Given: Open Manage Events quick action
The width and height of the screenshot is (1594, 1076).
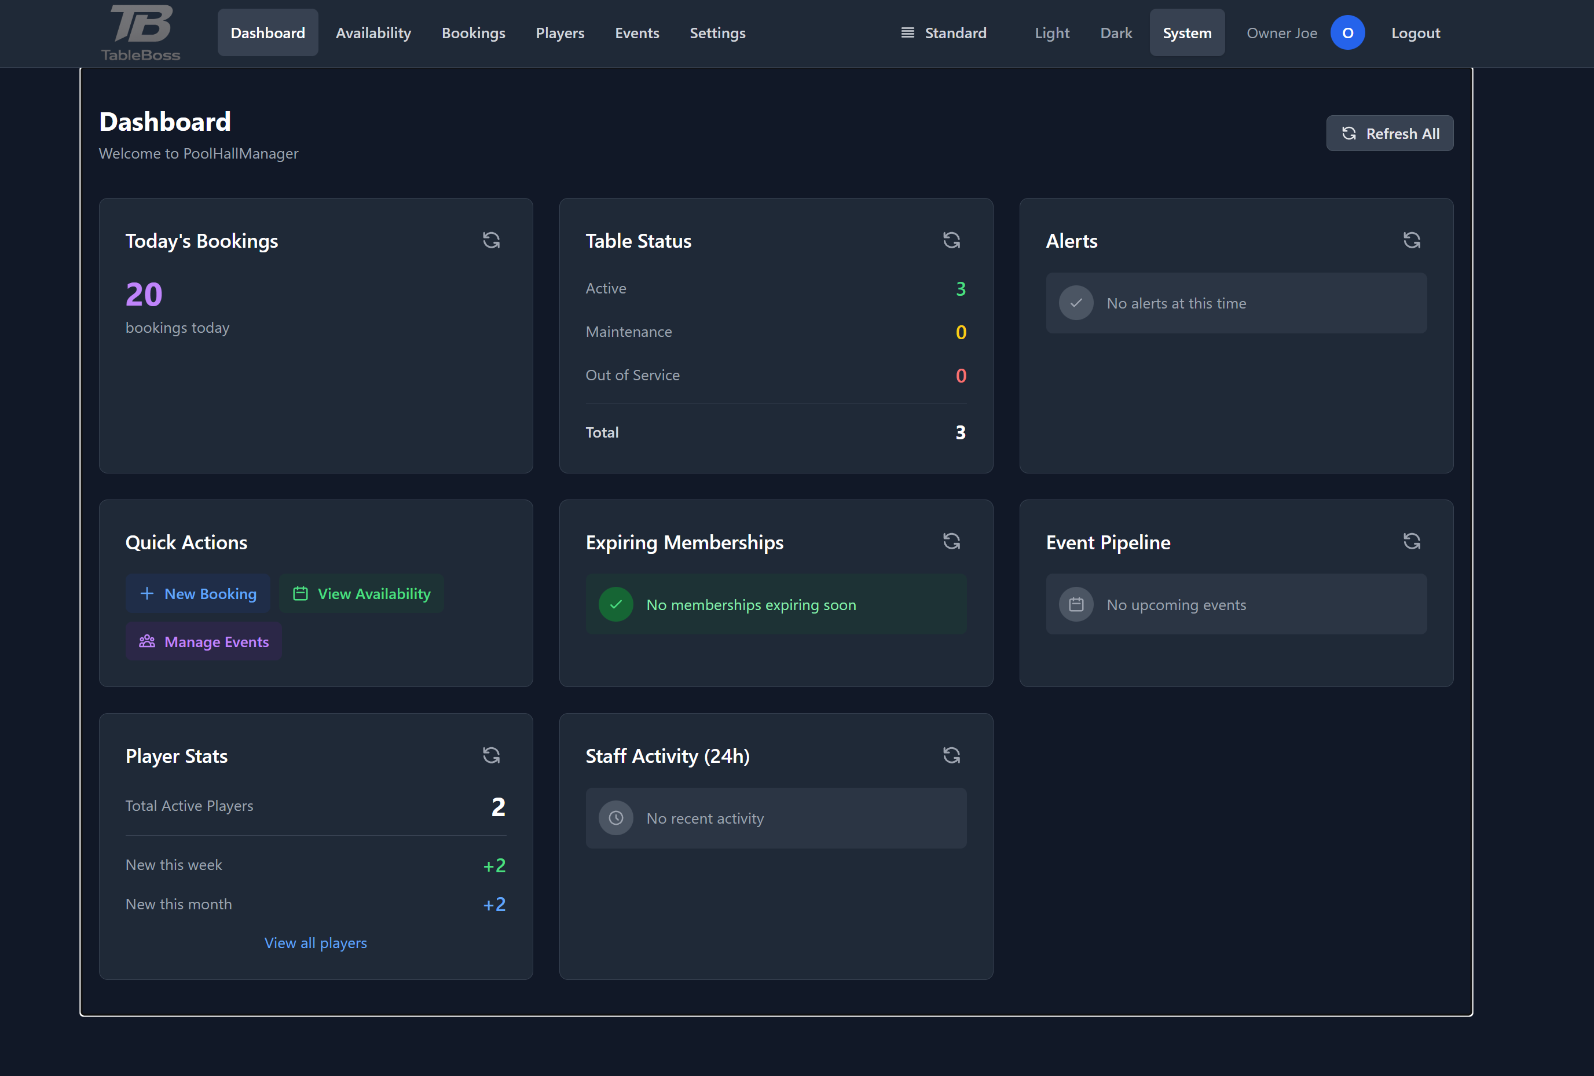Looking at the screenshot, I should tap(204, 641).
